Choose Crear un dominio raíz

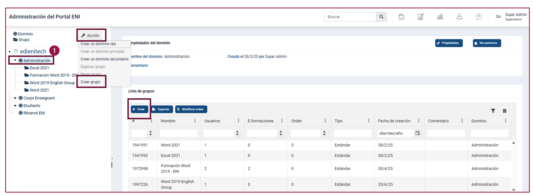[98, 44]
